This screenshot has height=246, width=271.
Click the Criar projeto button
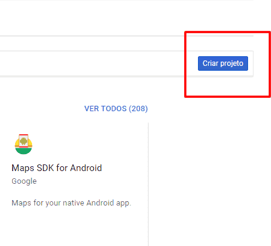coord(223,63)
